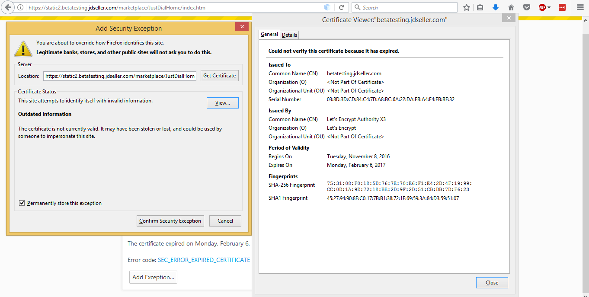
Task: Reload the page with the refresh icon
Action: (341, 7)
